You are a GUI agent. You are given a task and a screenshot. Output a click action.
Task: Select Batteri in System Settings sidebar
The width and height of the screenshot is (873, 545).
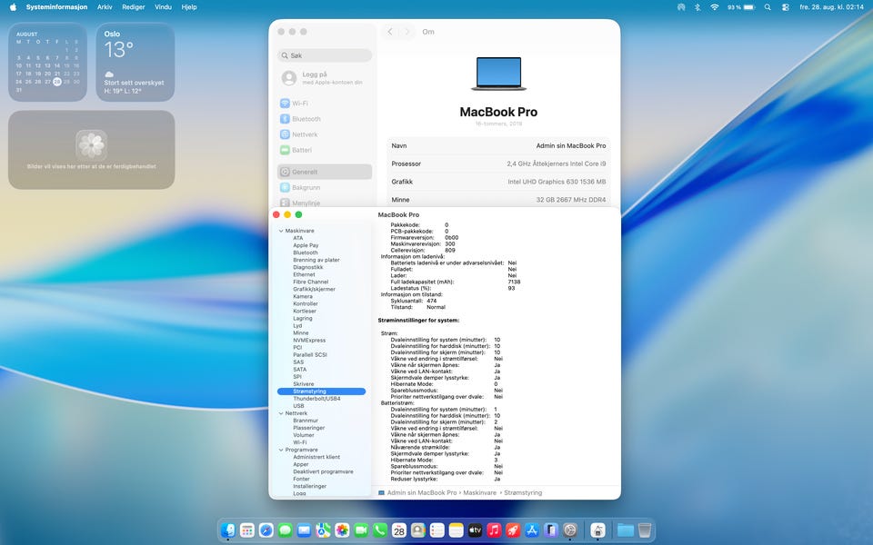pyautogui.click(x=325, y=150)
